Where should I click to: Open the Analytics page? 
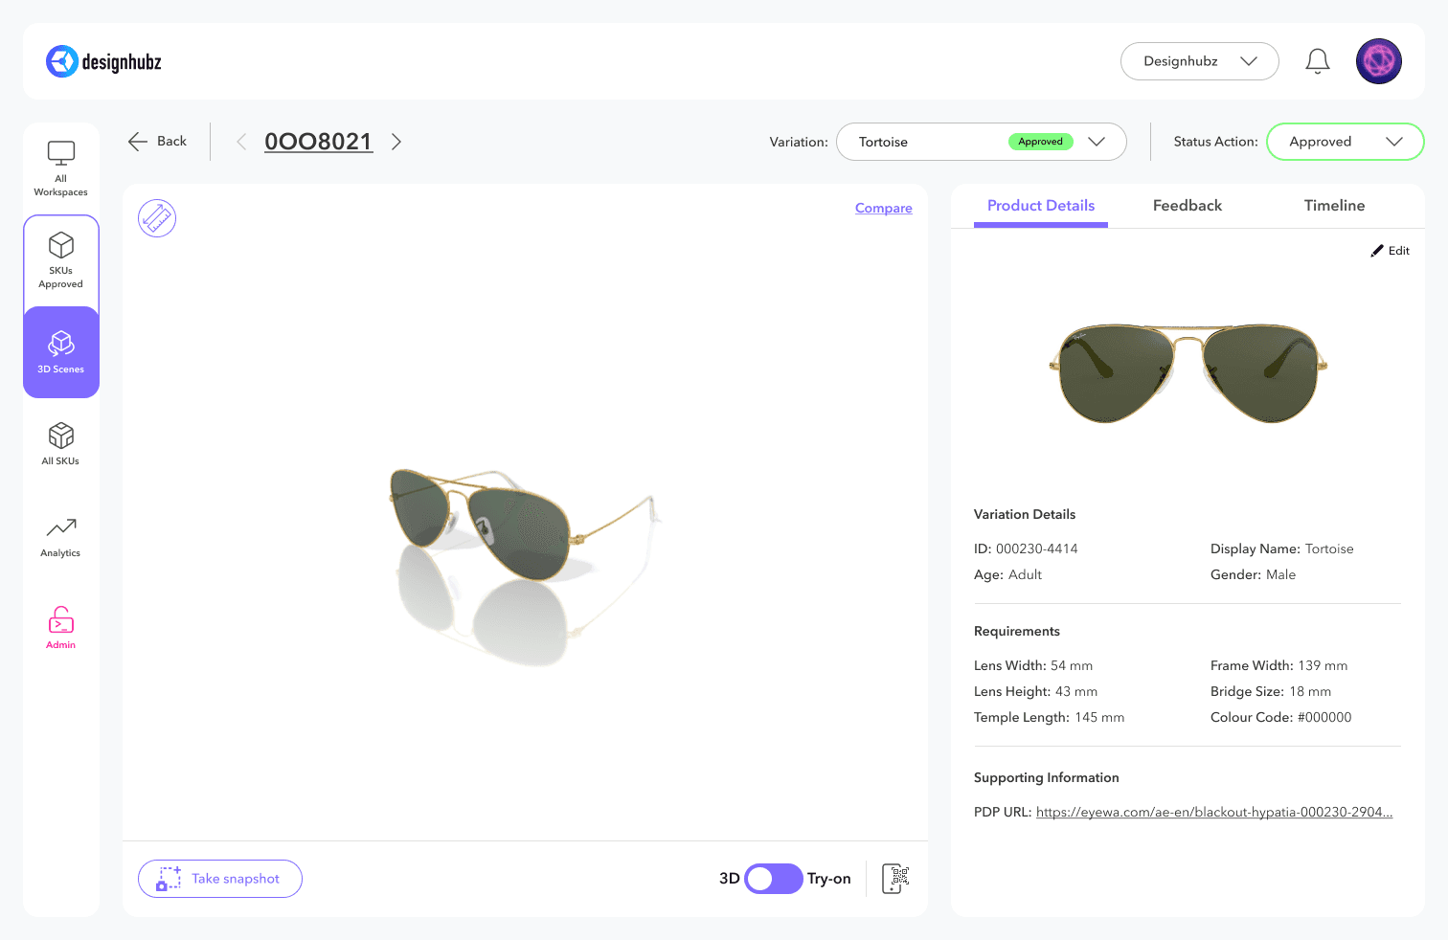pyautogui.click(x=61, y=537)
